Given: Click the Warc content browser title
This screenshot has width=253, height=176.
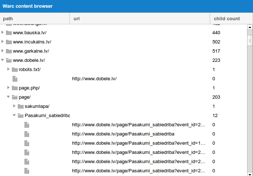Looking at the screenshot, I should click(28, 6).
